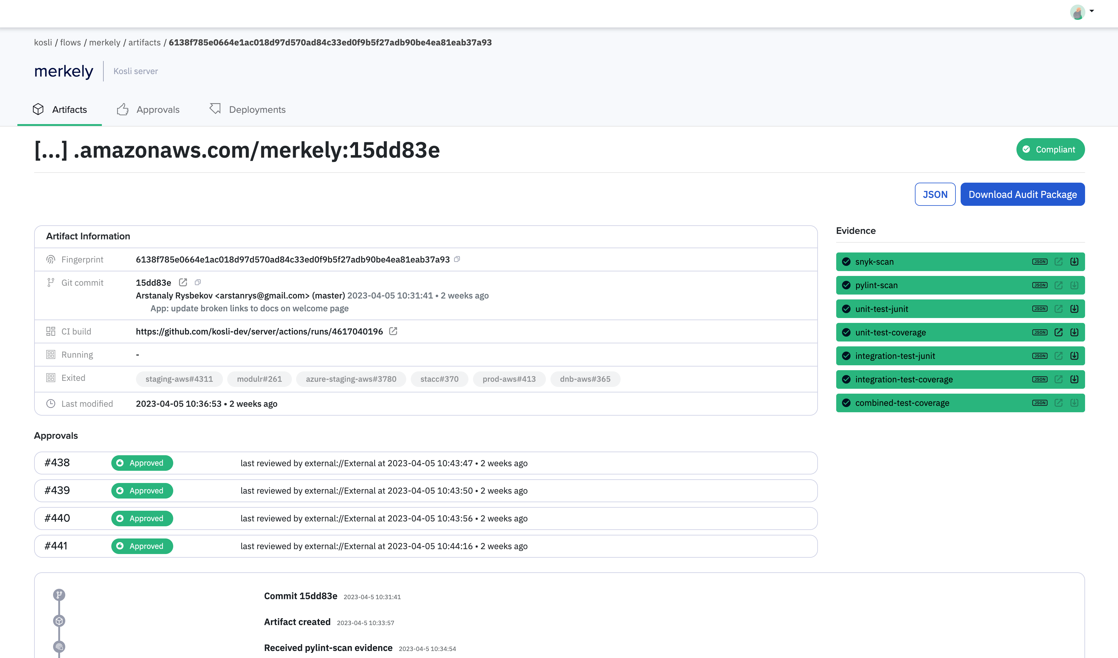Open approval #441 row
The image size is (1118, 658).
426,546
